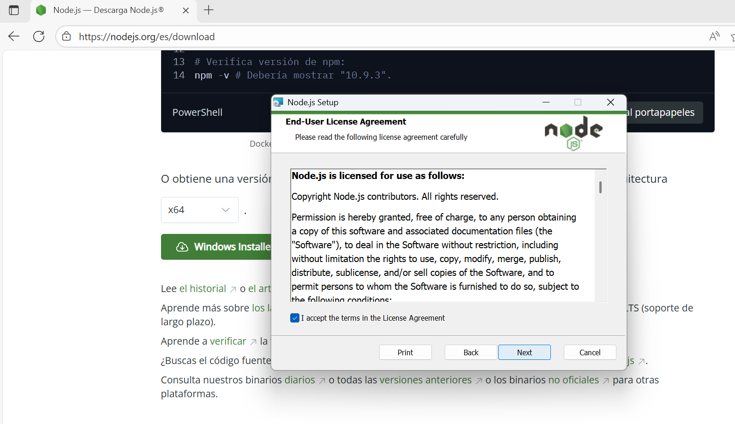Screen dimensions: 735x424
Task: Click the external arrow after 'el historial'
Action: point(233,290)
